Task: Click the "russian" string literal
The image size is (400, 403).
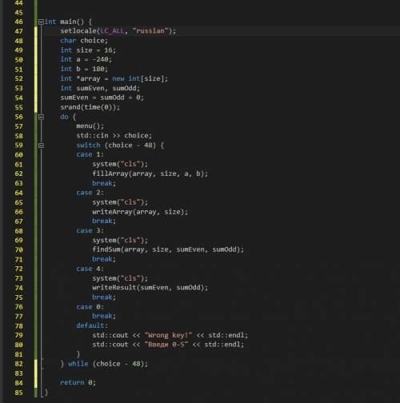Action: [150, 31]
